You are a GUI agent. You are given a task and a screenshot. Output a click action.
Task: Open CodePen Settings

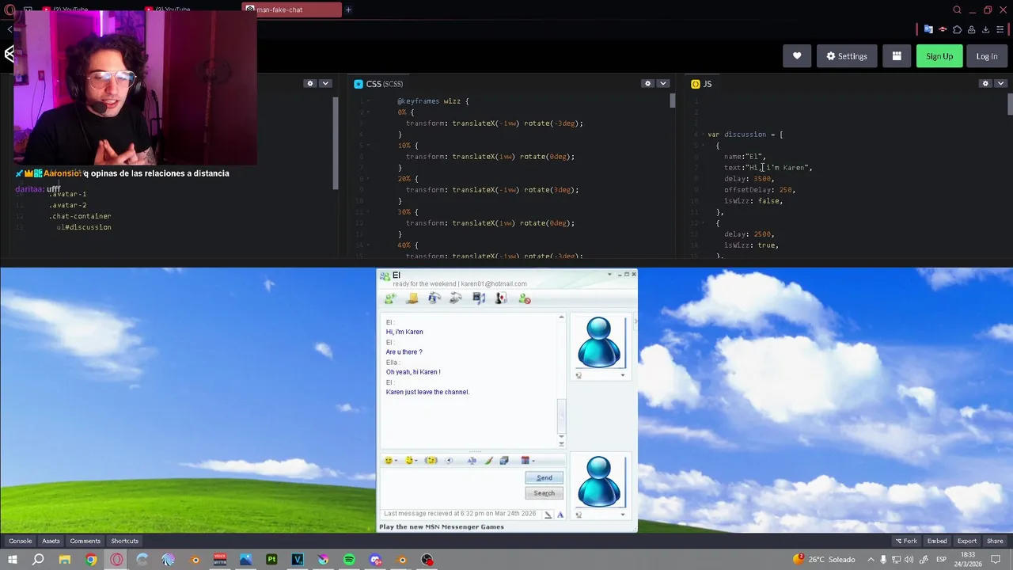(847, 56)
